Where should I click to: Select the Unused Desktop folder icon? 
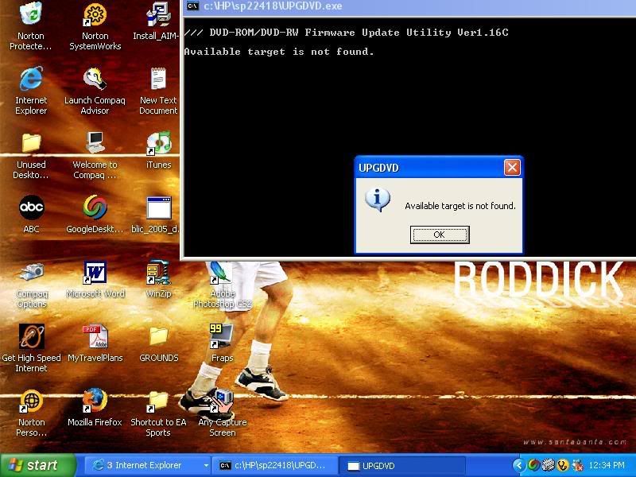tap(31, 156)
